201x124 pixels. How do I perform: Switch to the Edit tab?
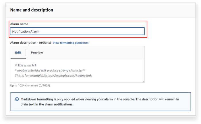point(18,53)
